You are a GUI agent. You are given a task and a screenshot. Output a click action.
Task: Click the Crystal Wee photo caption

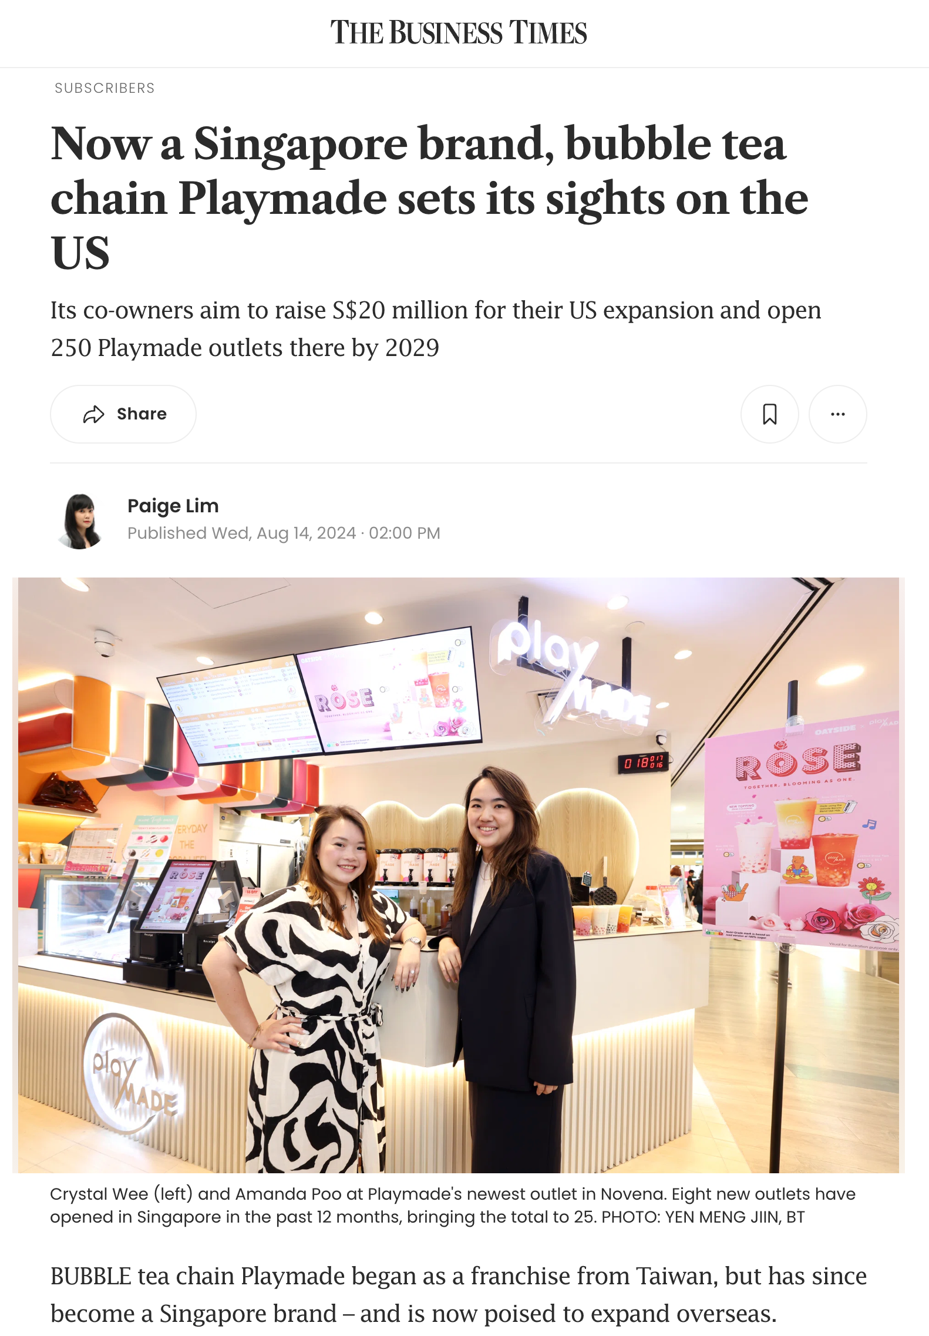pos(452,1206)
